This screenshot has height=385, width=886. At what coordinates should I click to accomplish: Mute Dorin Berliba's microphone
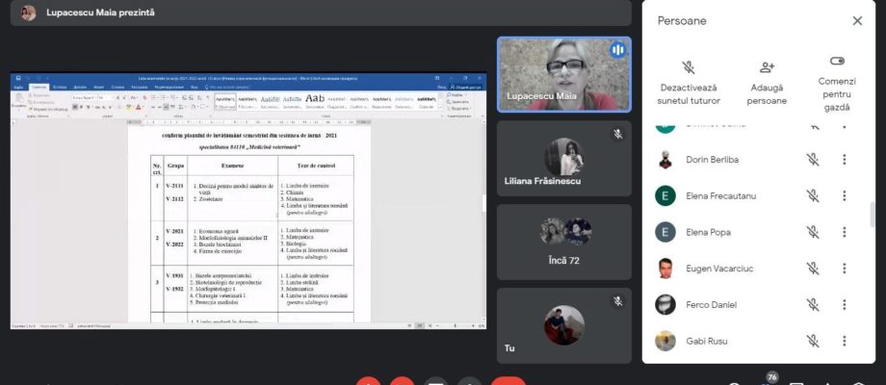(x=813, y=160)
